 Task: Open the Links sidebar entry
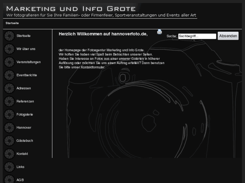pyautogui.click(x=21, y=167)
